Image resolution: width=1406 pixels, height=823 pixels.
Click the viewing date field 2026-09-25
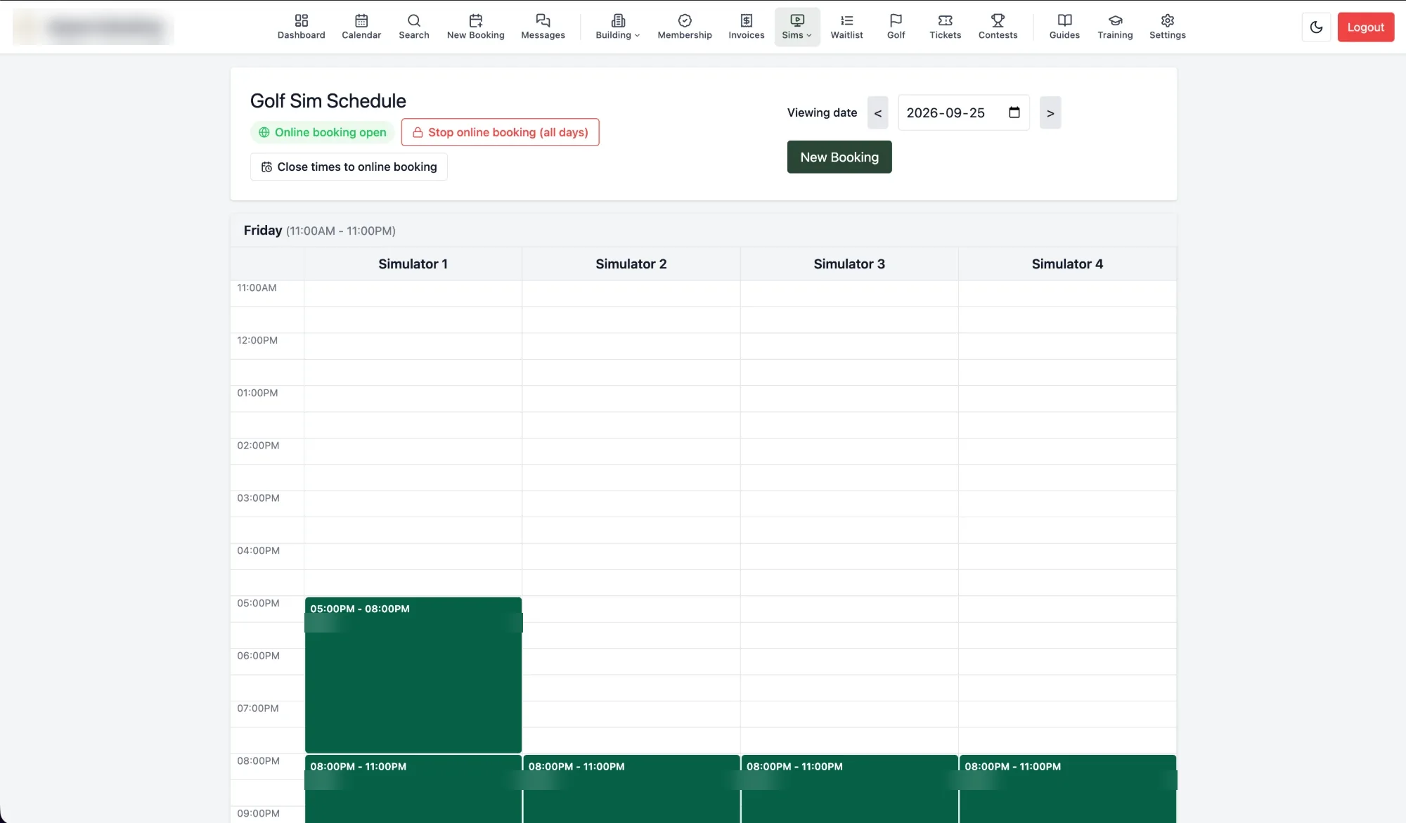point(963,112)
